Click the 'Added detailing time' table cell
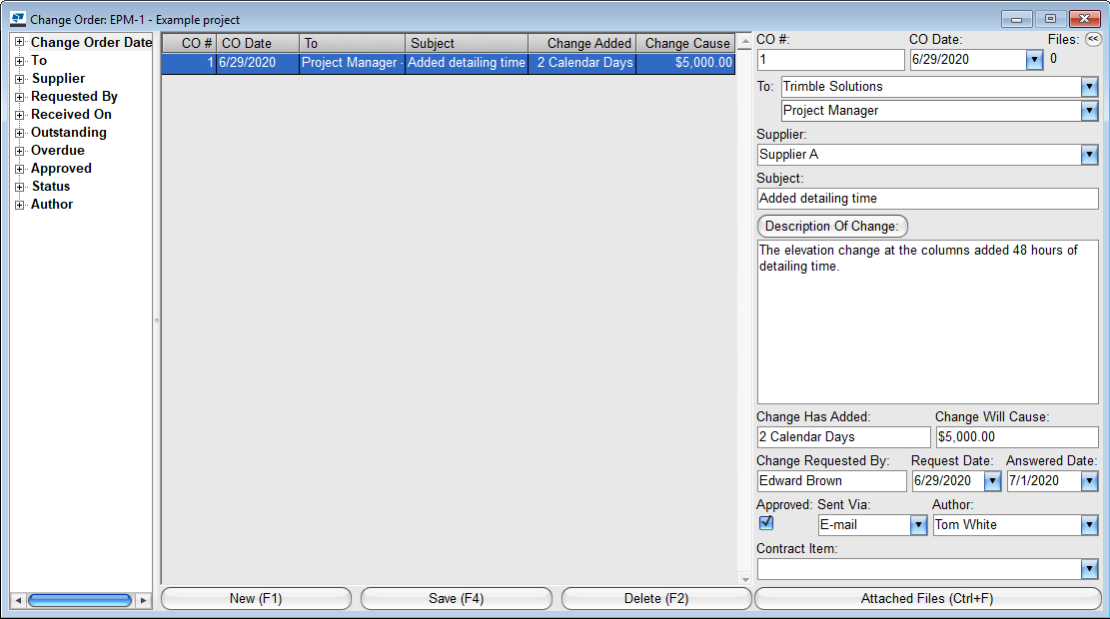This screenshot has height=619, width=1110. pyautogui.click(x=467, y=63)
